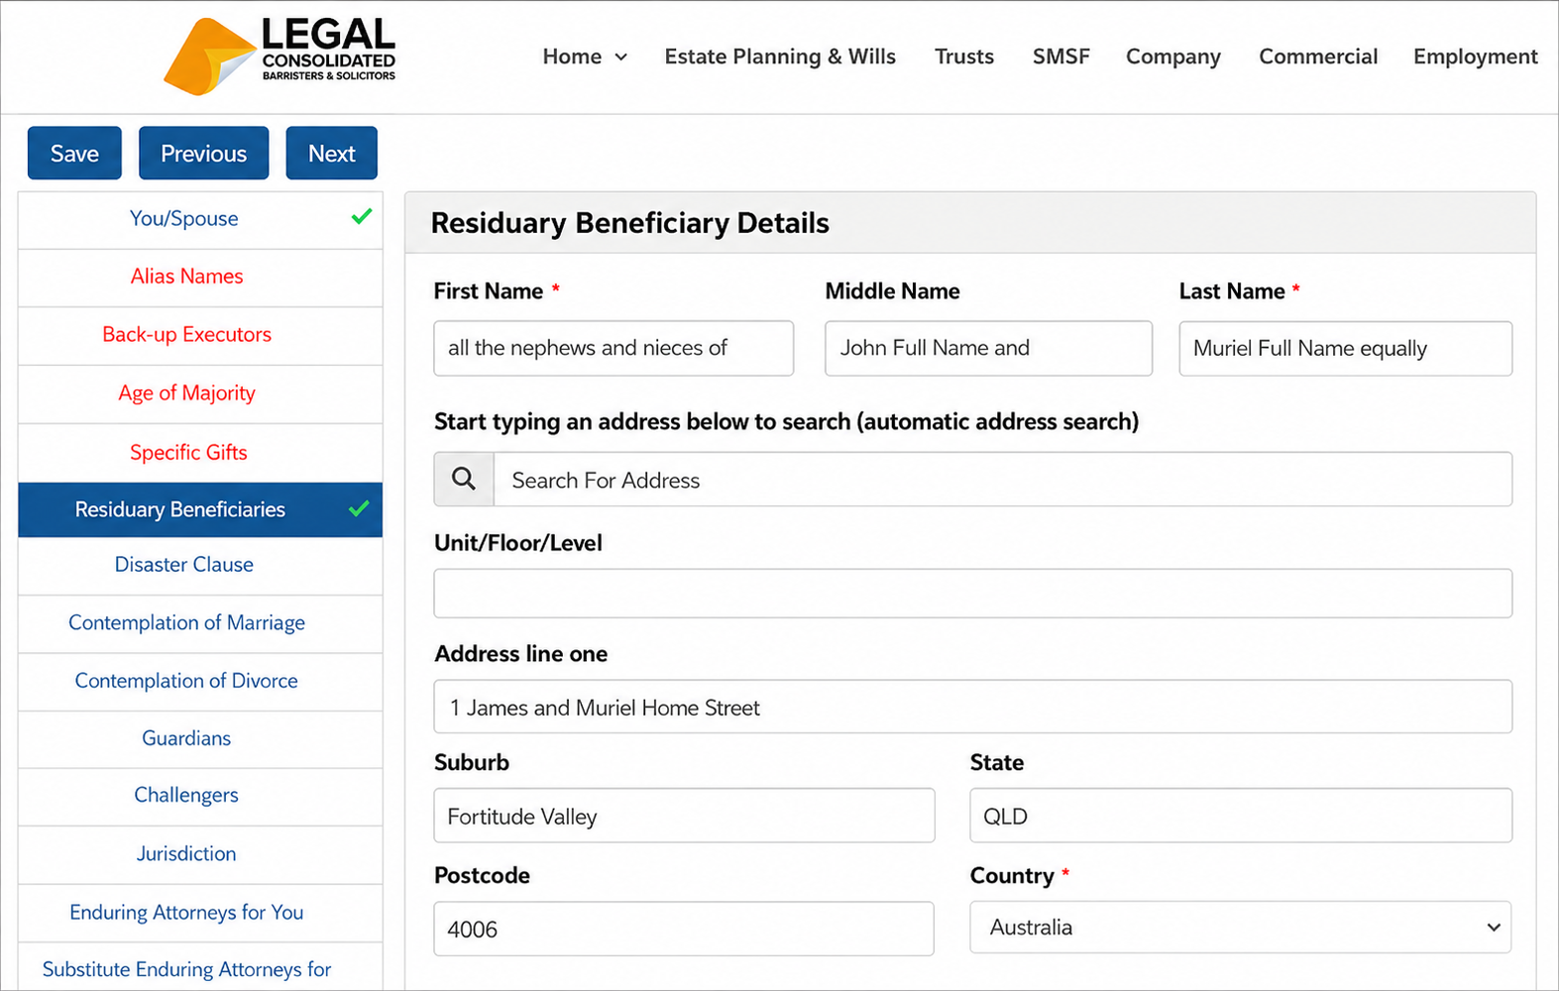Open the SMSF menu item
The image size is (1559, 991).
[x=1060, y=56]
